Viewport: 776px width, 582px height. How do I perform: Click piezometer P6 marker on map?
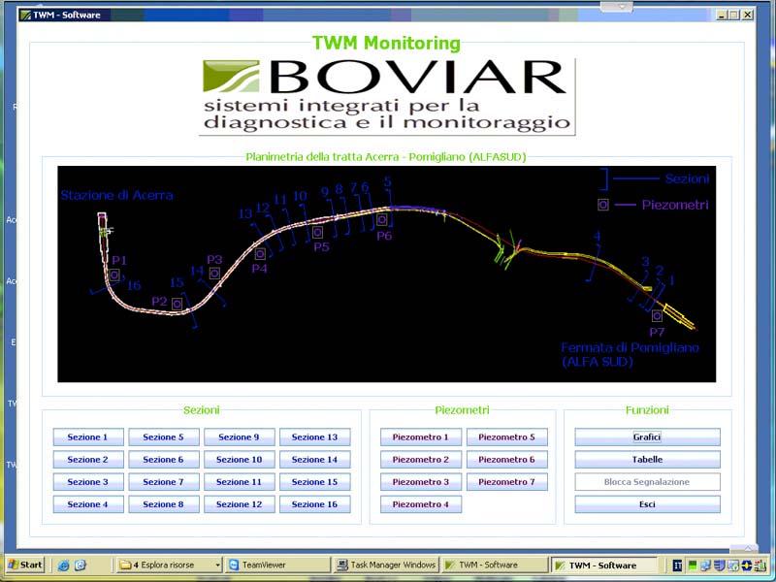click(381, 219)
